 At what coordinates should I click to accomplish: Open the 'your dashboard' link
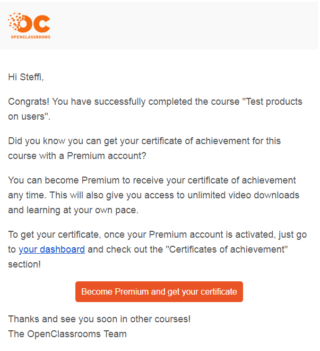pyautogui.click(x=52, y=249)
